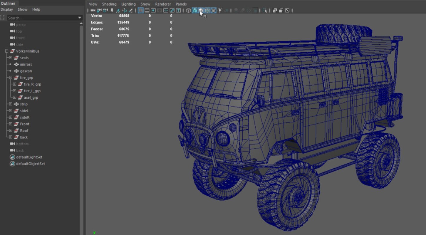Enable the Film Gate toggle
This screenshot has height=235, width=426.
[147, 11]
